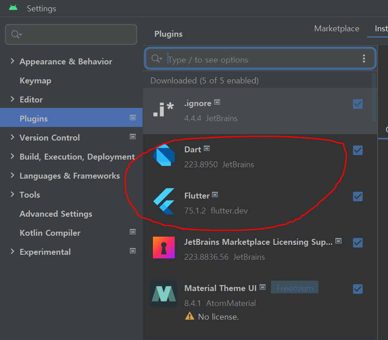
Task: Expand Appearance & Behavior settings node
Action: 12,61
